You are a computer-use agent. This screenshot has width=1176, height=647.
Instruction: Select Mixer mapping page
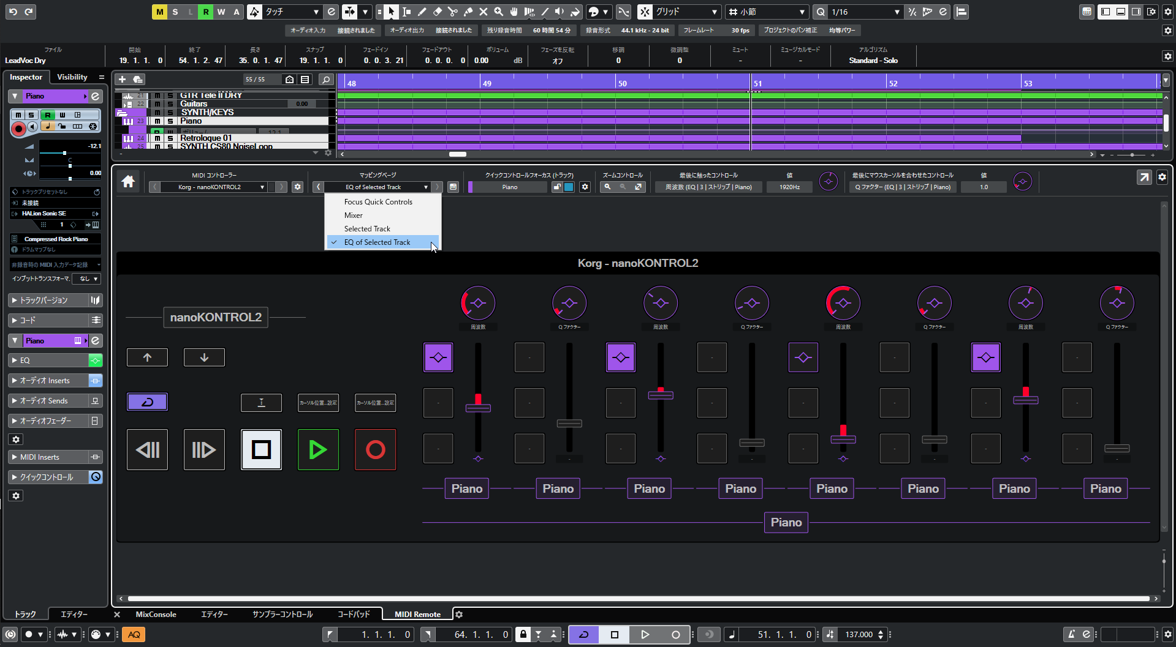click(x=382, y=215)
